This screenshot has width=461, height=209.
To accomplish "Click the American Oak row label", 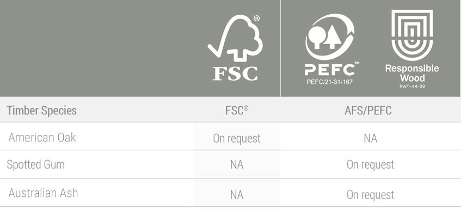I will click(x=42, y=138).
